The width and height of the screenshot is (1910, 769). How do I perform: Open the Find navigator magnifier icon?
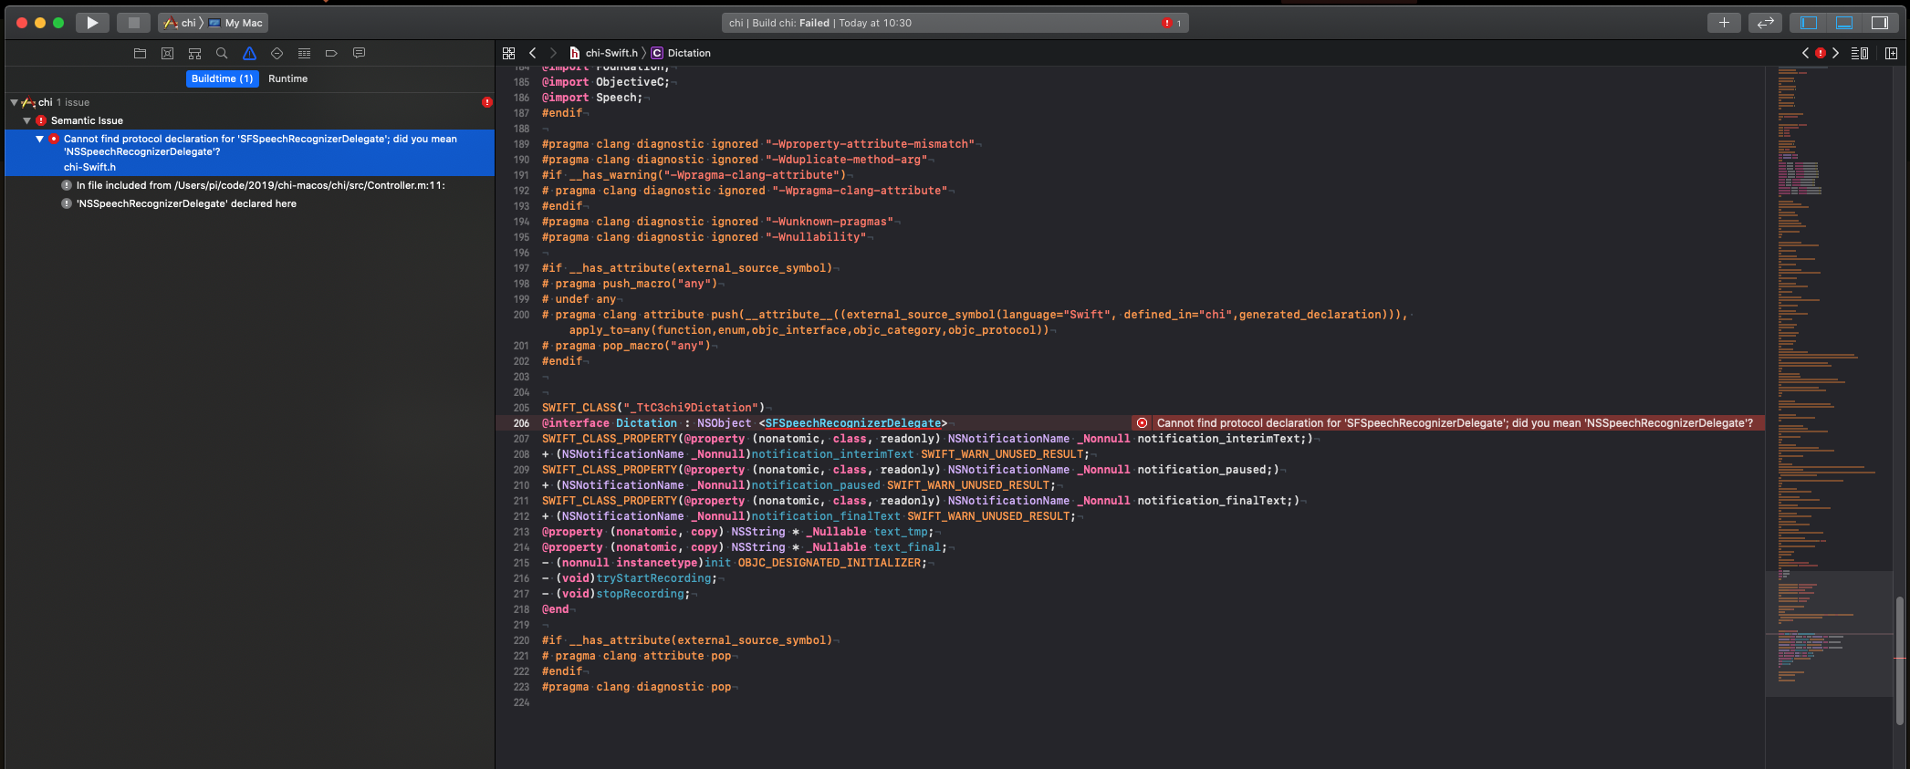coord(222,53)
